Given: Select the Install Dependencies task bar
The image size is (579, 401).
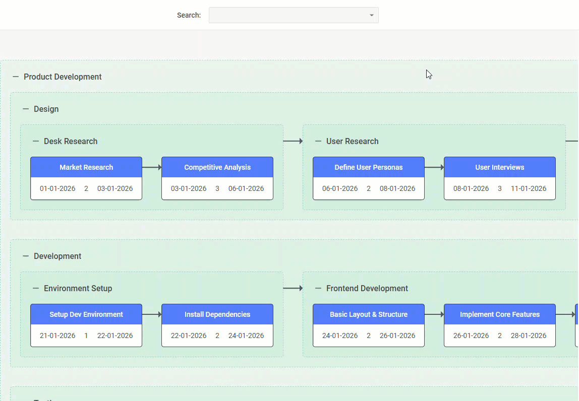Looking at the screenshot, I should (217, 314).
